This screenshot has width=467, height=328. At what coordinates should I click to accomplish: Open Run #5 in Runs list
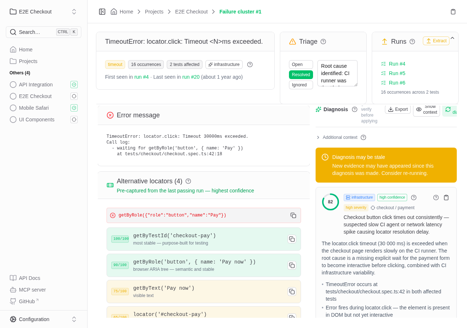(397, 73)
